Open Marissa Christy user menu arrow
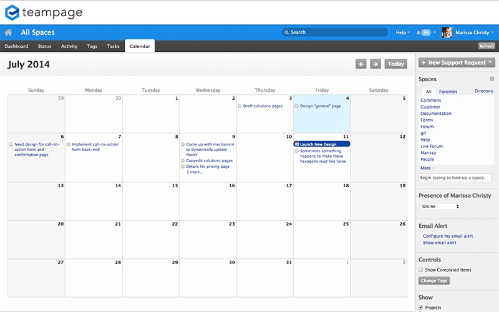 point(492,32)
